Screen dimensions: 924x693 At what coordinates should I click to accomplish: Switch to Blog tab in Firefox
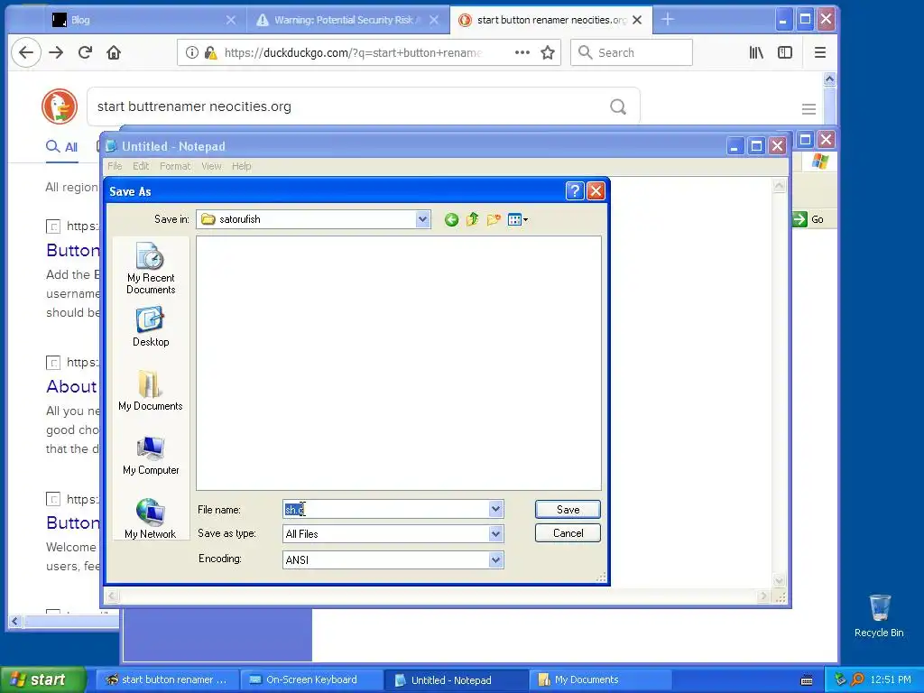click(142, 20)
